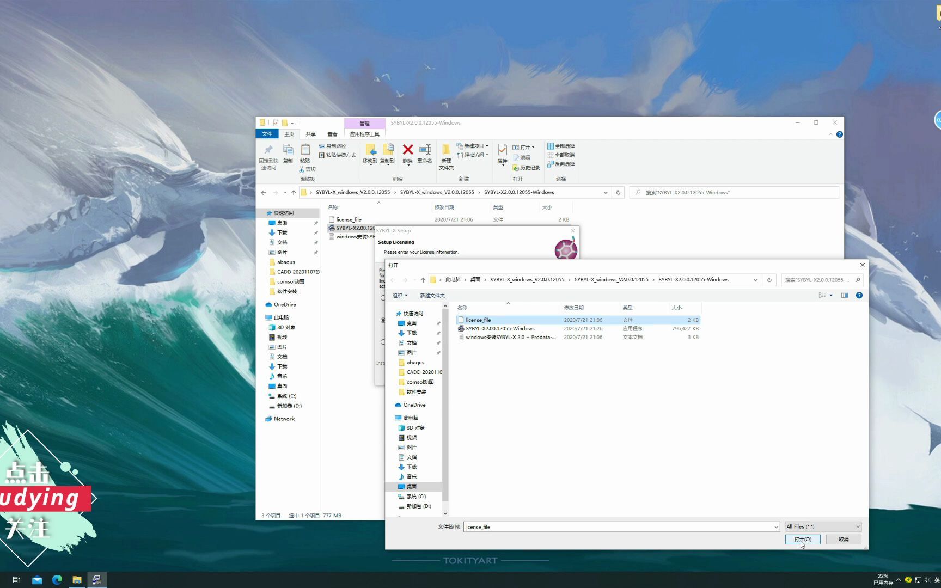This screenshot has height=588, width=941.
Task: Open address history dropdown in Explorer window
Action: (606, 192)
